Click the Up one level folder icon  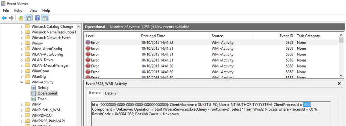pos(21,18)
